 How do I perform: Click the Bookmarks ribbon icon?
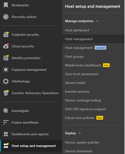coord(6,5)
